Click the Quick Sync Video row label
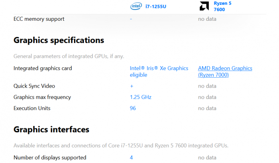 coord(34,86)
